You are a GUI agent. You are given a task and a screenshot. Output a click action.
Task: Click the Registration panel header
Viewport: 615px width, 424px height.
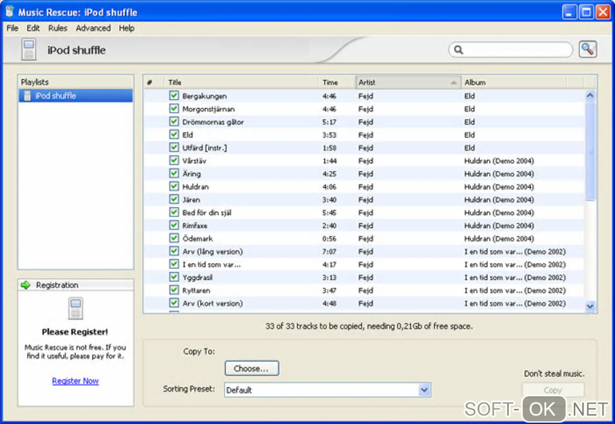(x=76, y=285)
